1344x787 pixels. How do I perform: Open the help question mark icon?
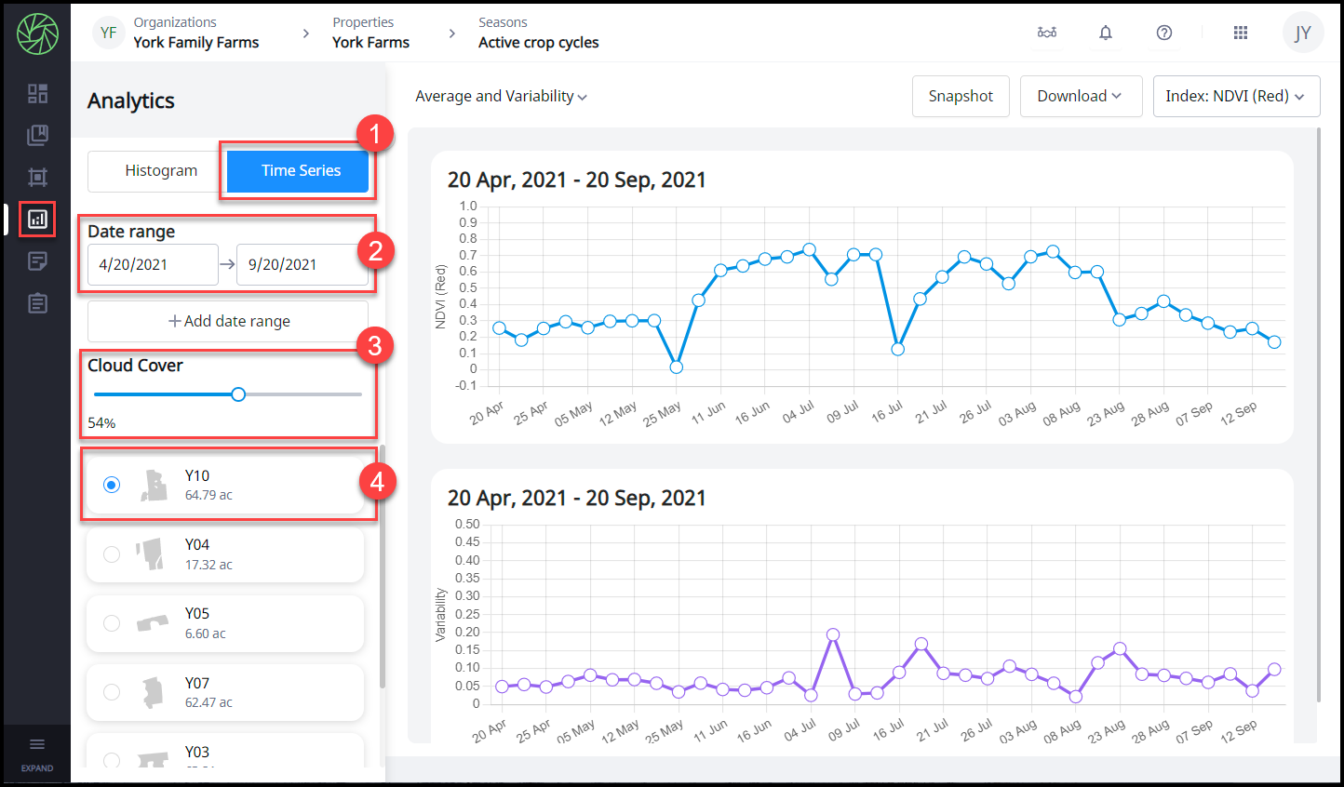(1163, 33)
